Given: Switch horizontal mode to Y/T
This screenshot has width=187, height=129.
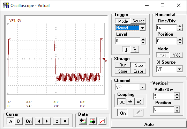Looking at the screenshot, I should click(x=163, y=55).
